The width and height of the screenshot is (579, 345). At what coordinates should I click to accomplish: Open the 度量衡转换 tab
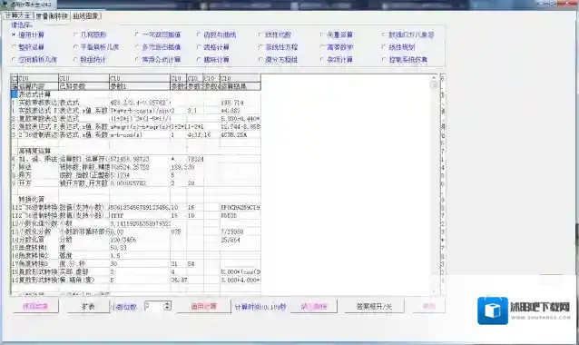point(52,15)
